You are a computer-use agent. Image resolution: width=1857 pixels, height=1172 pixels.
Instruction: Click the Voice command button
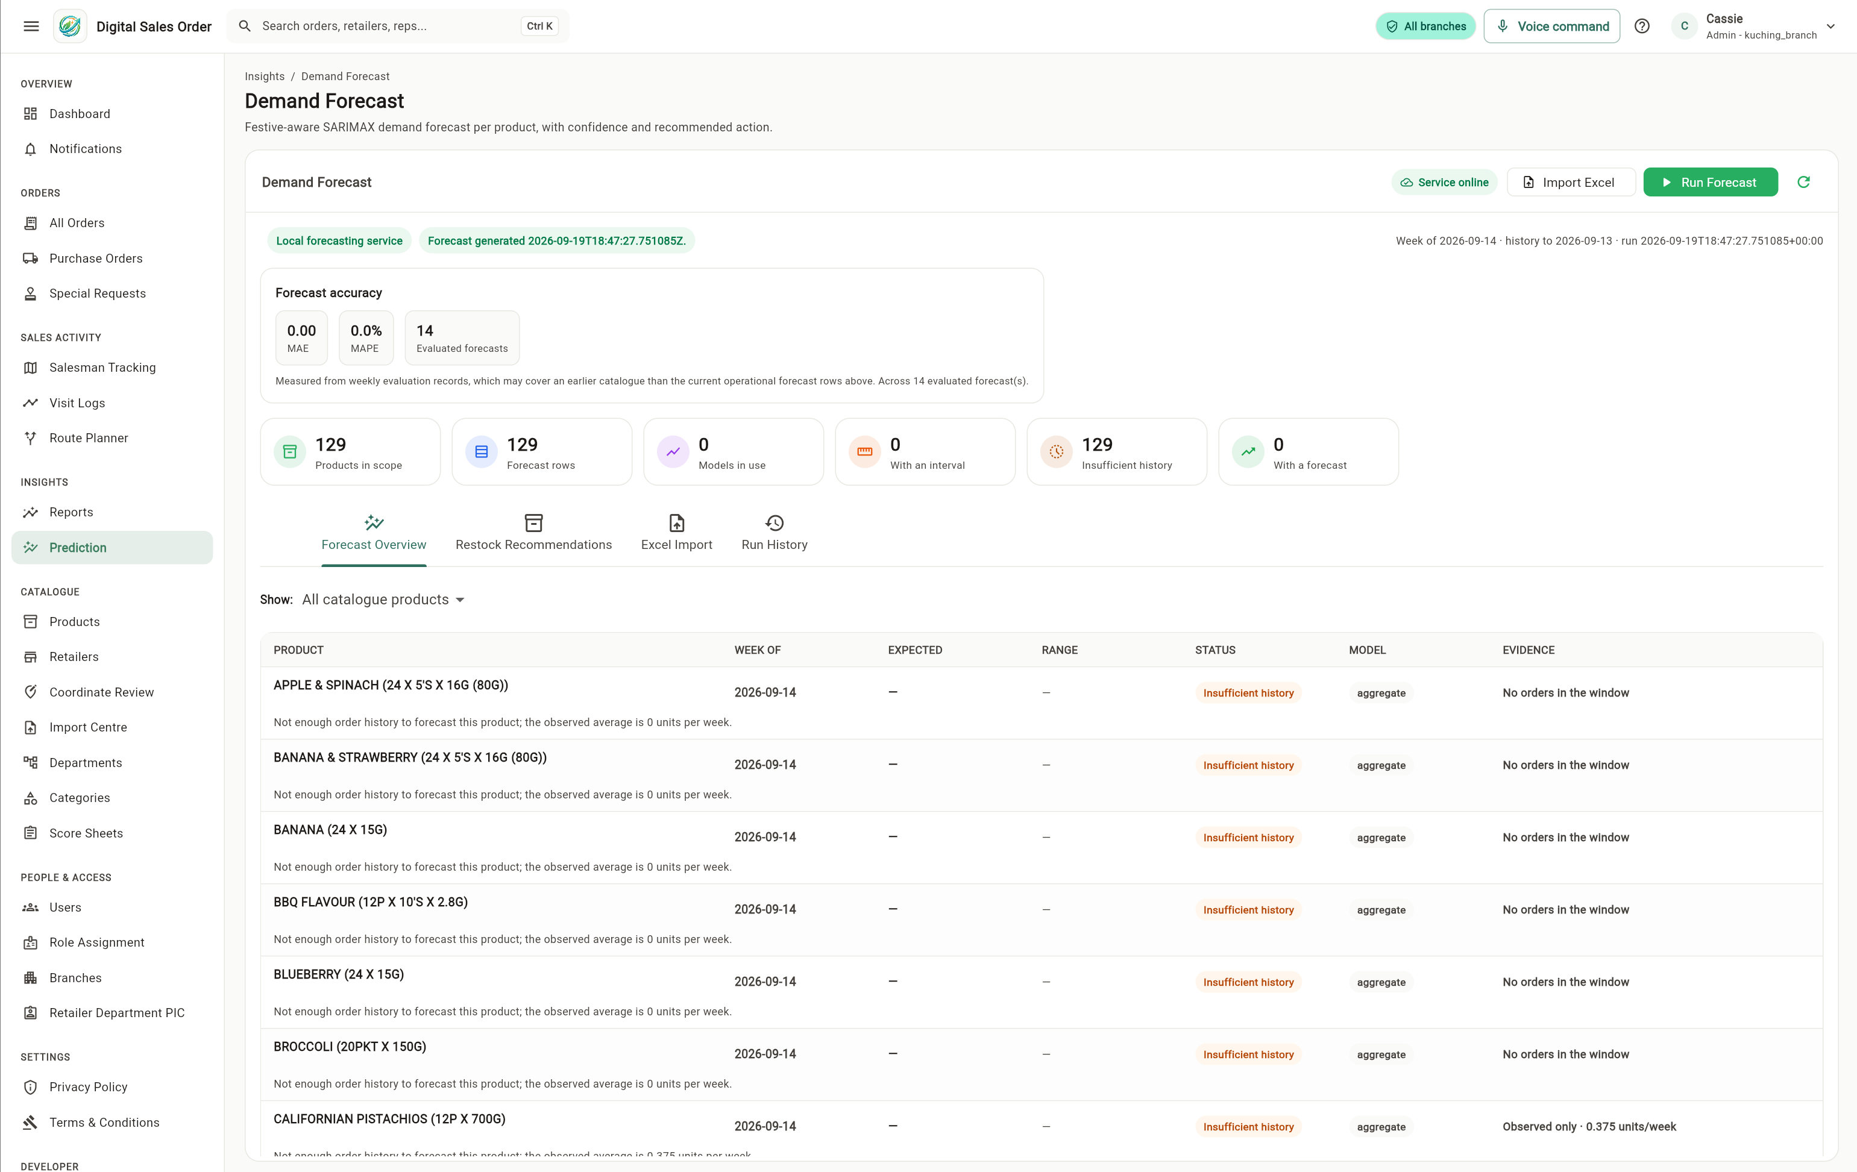pyautogui.click(x=1551, y=27)
